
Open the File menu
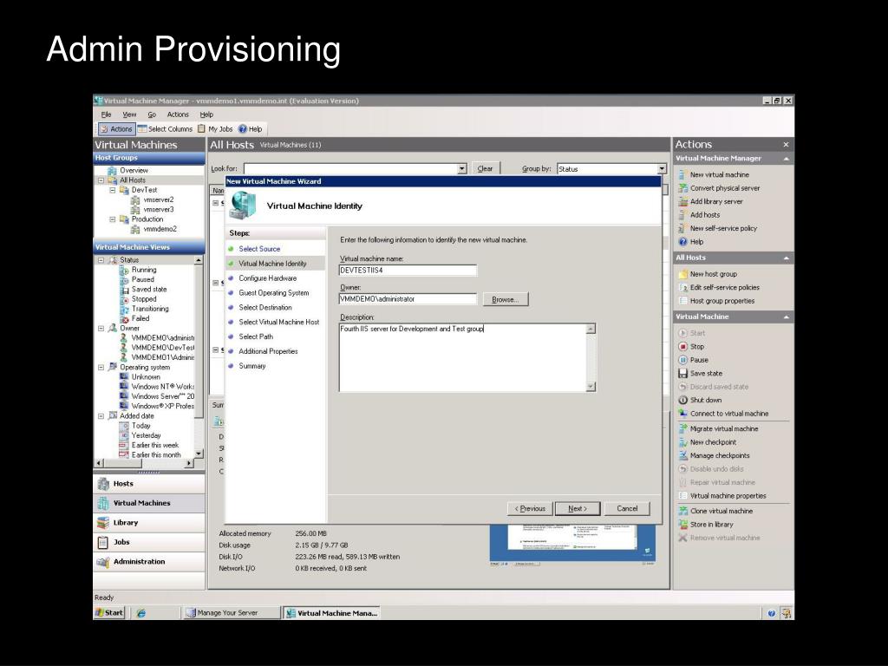(106, 114)
